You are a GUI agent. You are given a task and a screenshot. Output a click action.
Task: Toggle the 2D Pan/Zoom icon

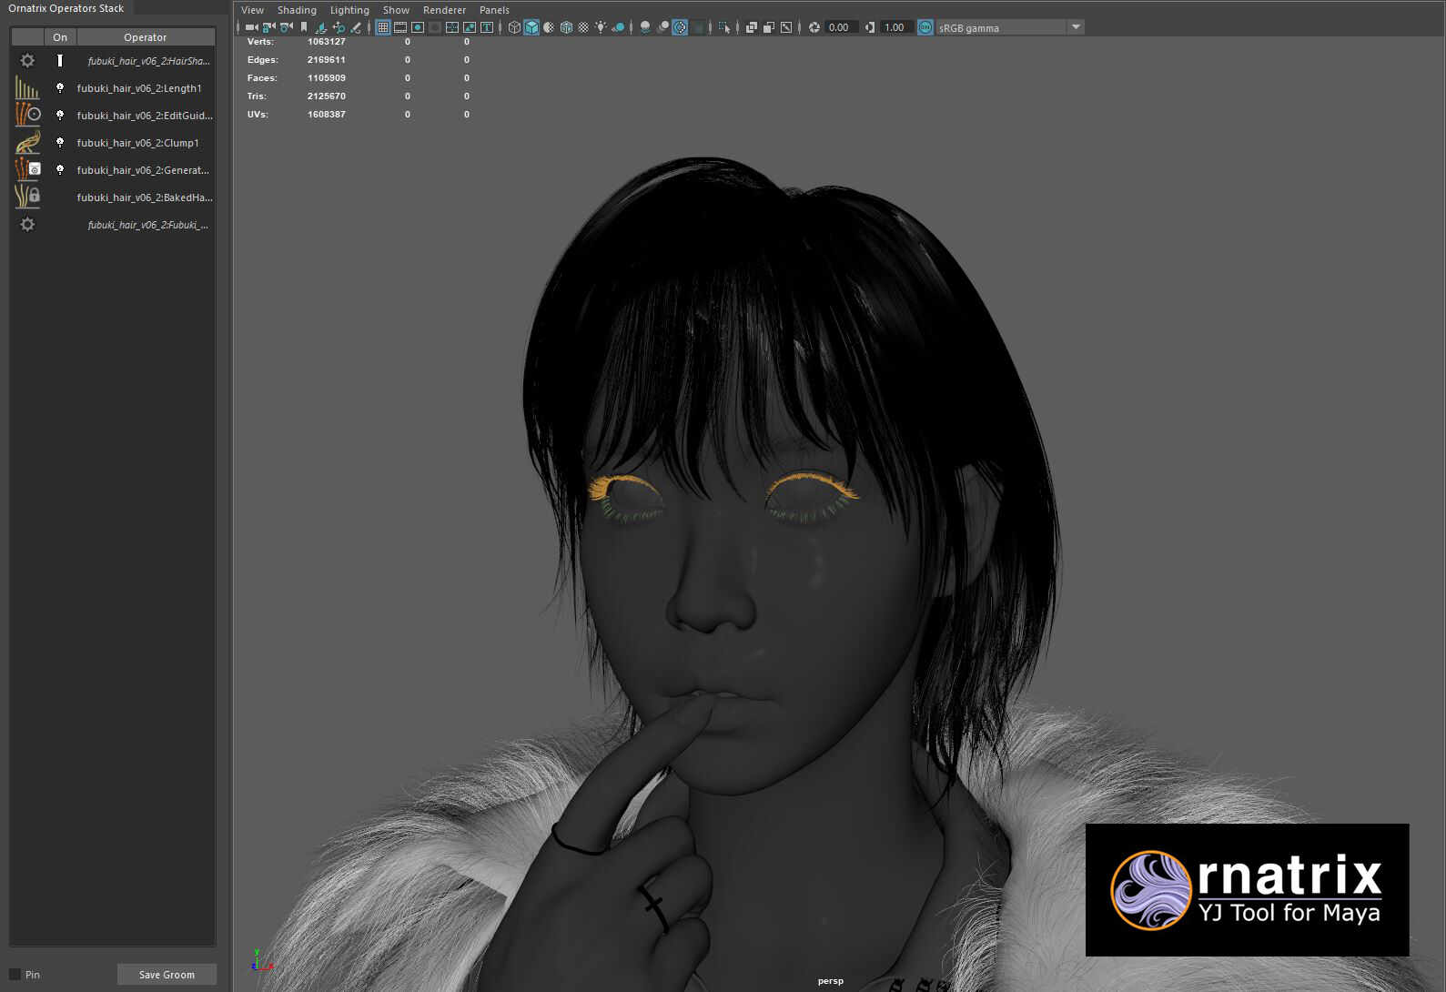tap(338, 27)
